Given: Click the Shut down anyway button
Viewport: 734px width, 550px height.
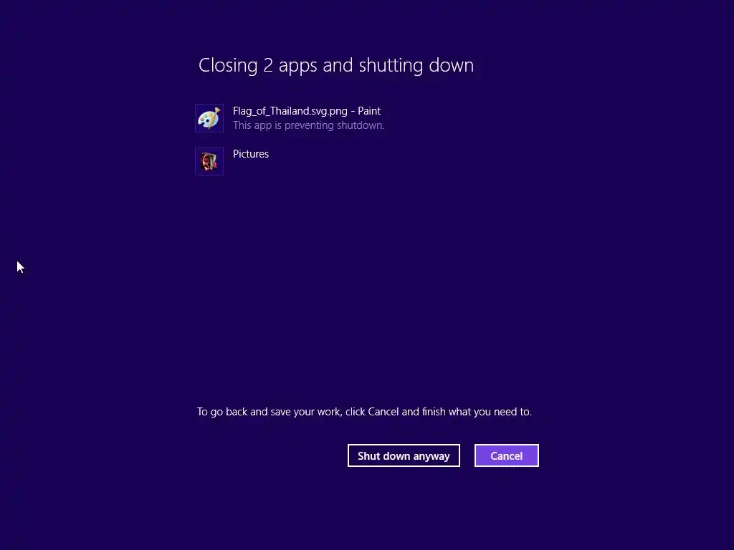Looking at the screenshot, I should (404, 455).
